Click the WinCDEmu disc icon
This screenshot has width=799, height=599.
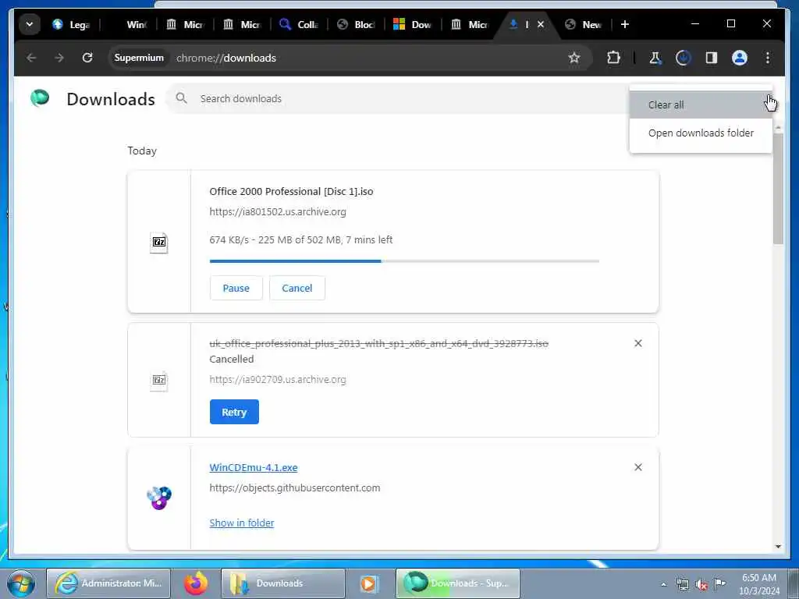(159, 498)
